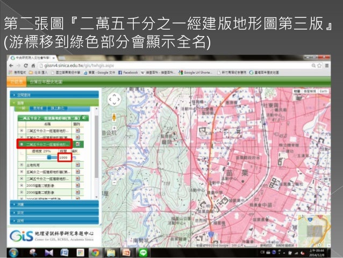
Task: Click the browser forward arrow
Action: (x=18, y=66)
